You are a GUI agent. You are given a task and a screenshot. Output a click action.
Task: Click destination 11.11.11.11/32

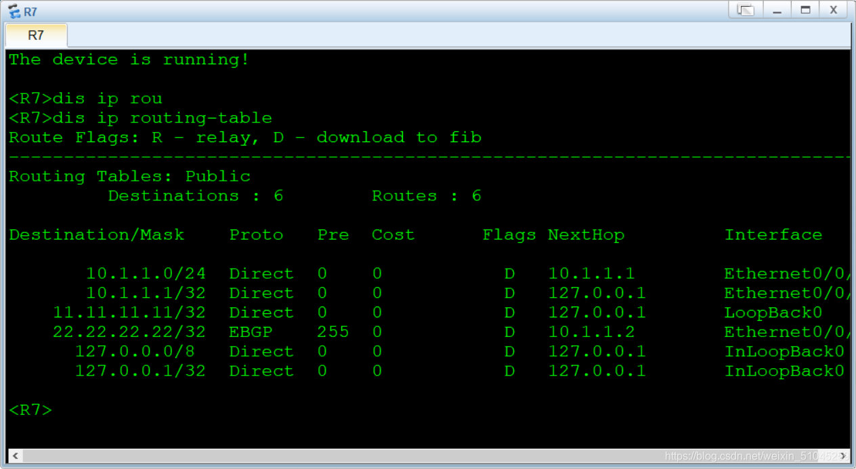[129, 313]
